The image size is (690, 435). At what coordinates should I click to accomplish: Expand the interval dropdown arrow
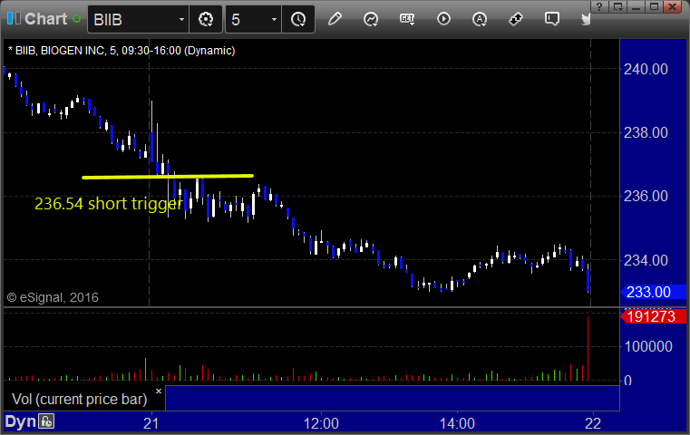pos(274,19)
